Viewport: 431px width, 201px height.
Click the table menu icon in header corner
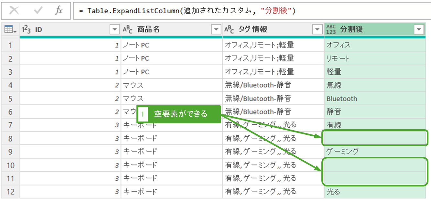coord(10,30)
